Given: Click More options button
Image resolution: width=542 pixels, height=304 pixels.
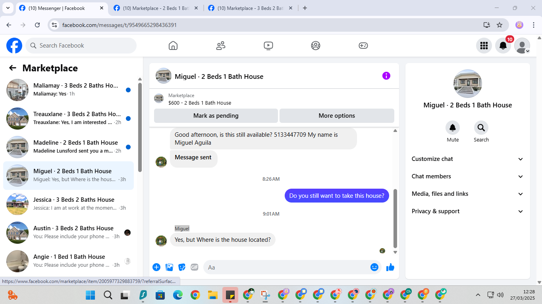Looking at the screenshot, I should (x=337, y=116).
